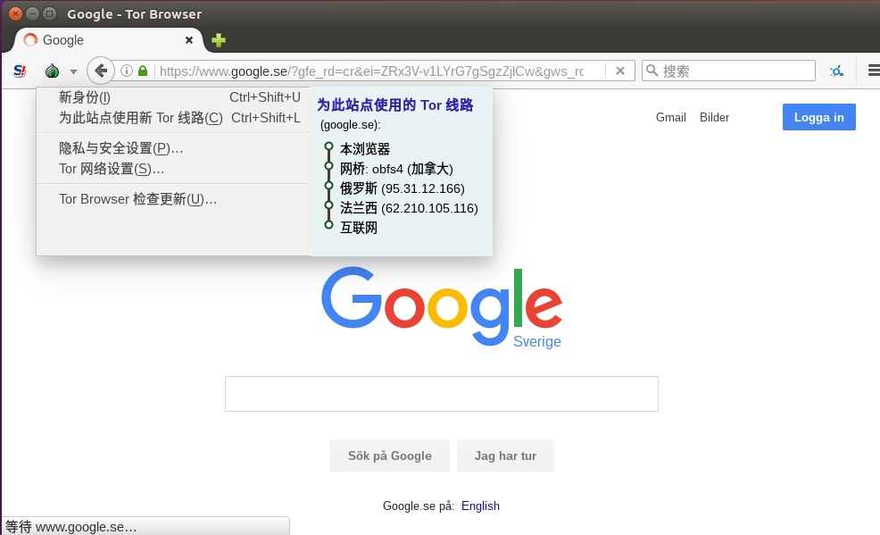
Task: Minimize the Tor Browser window
Action: [33, 14]
